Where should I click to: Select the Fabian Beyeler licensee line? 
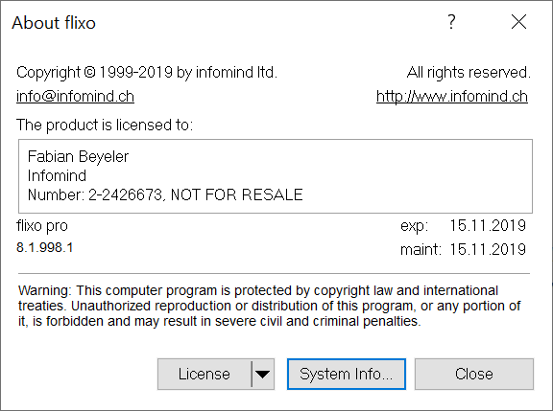pos(78,156)
